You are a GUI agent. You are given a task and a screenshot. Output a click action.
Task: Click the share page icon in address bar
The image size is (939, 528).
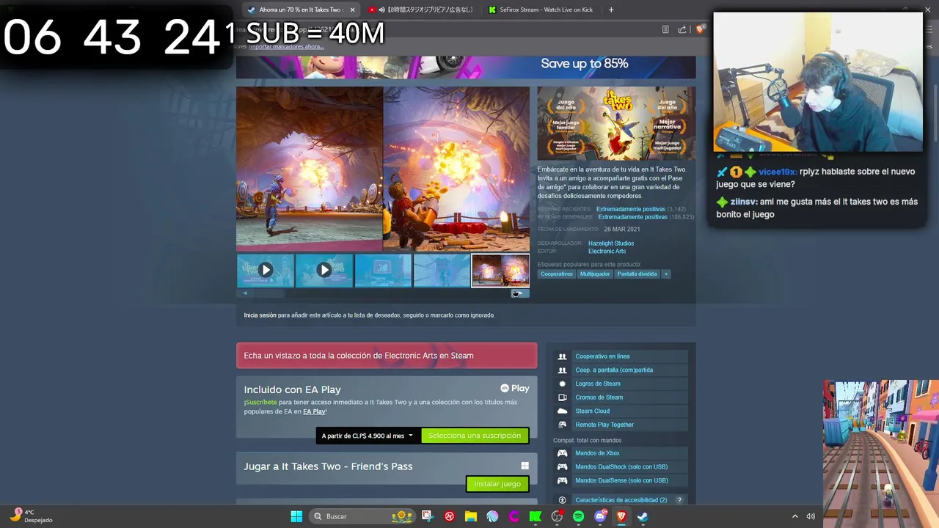pos(682,29)
